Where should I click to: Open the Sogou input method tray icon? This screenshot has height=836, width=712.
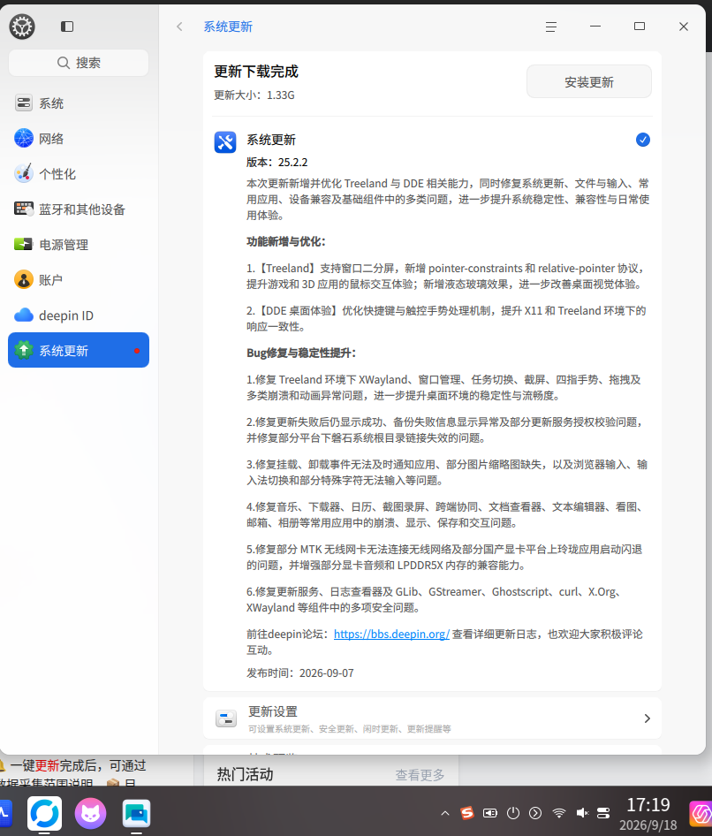[467, 812]
